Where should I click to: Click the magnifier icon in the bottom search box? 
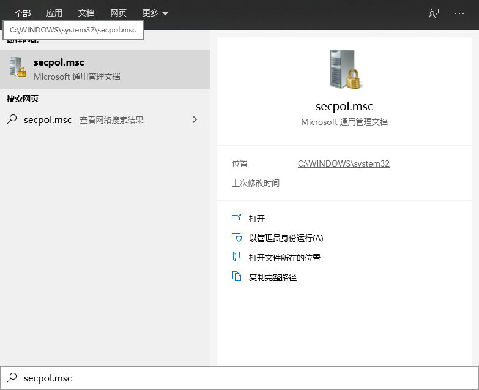pos(12,378)
